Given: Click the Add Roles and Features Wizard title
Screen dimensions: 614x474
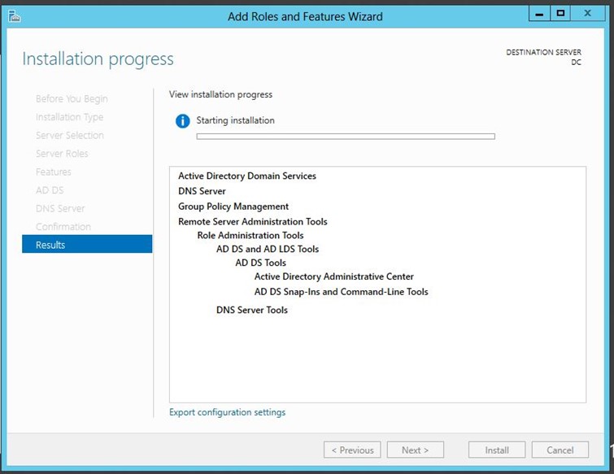Looking at the screenshot, I should point(305,16).
